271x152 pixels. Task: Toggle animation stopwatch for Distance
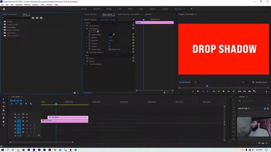(x=89, y=43)
